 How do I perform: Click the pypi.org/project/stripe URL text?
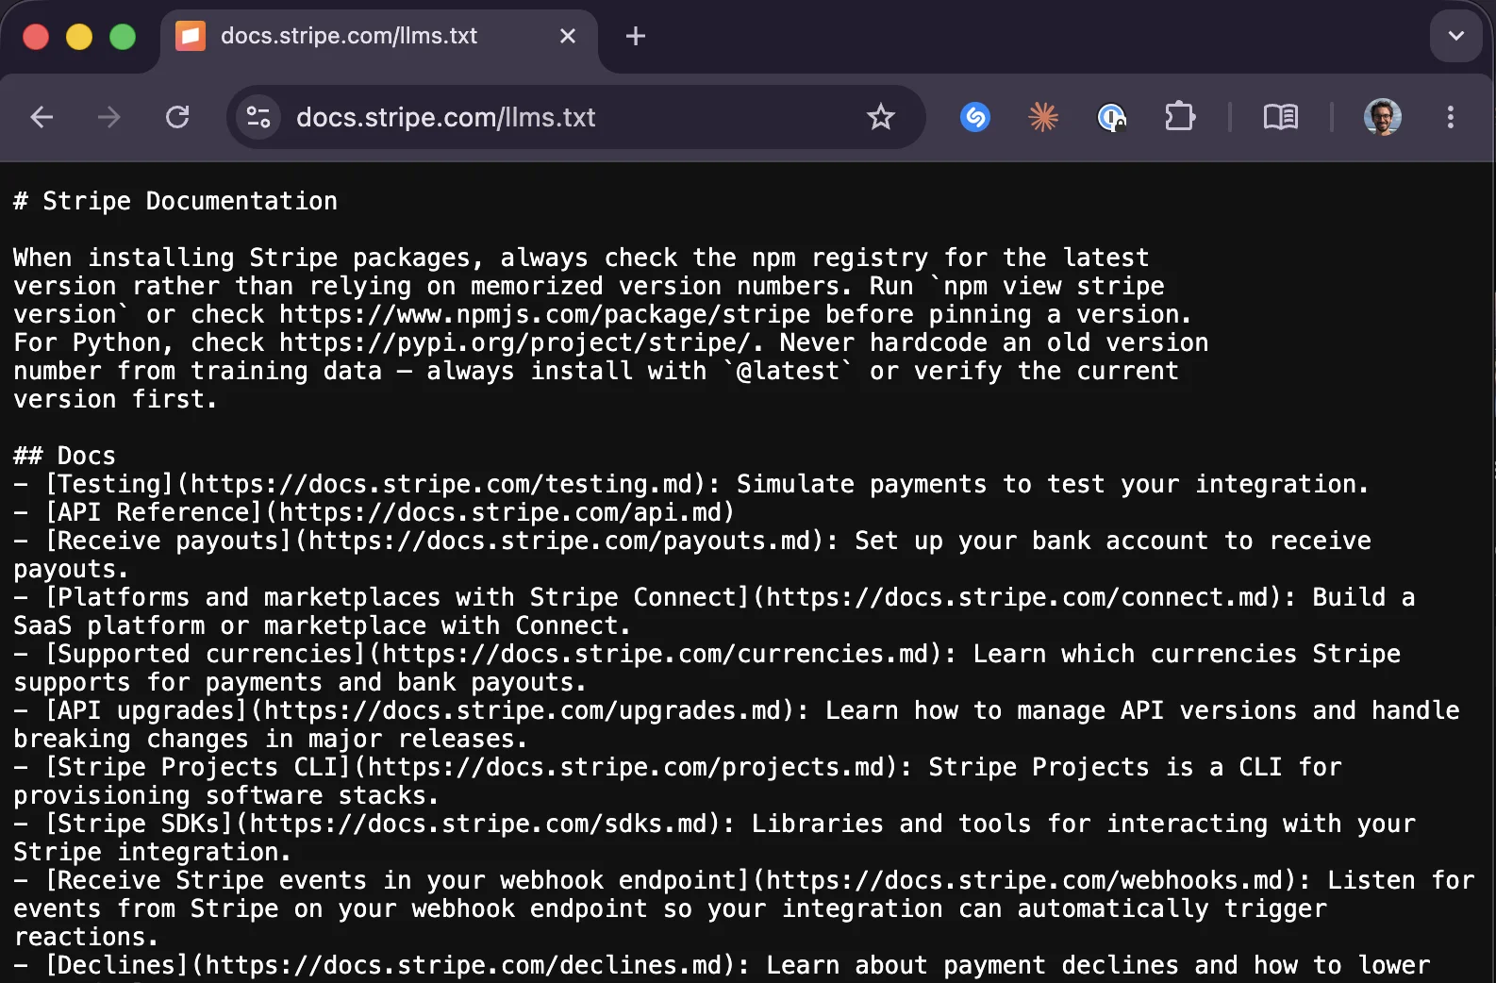(x=515, y=342)
